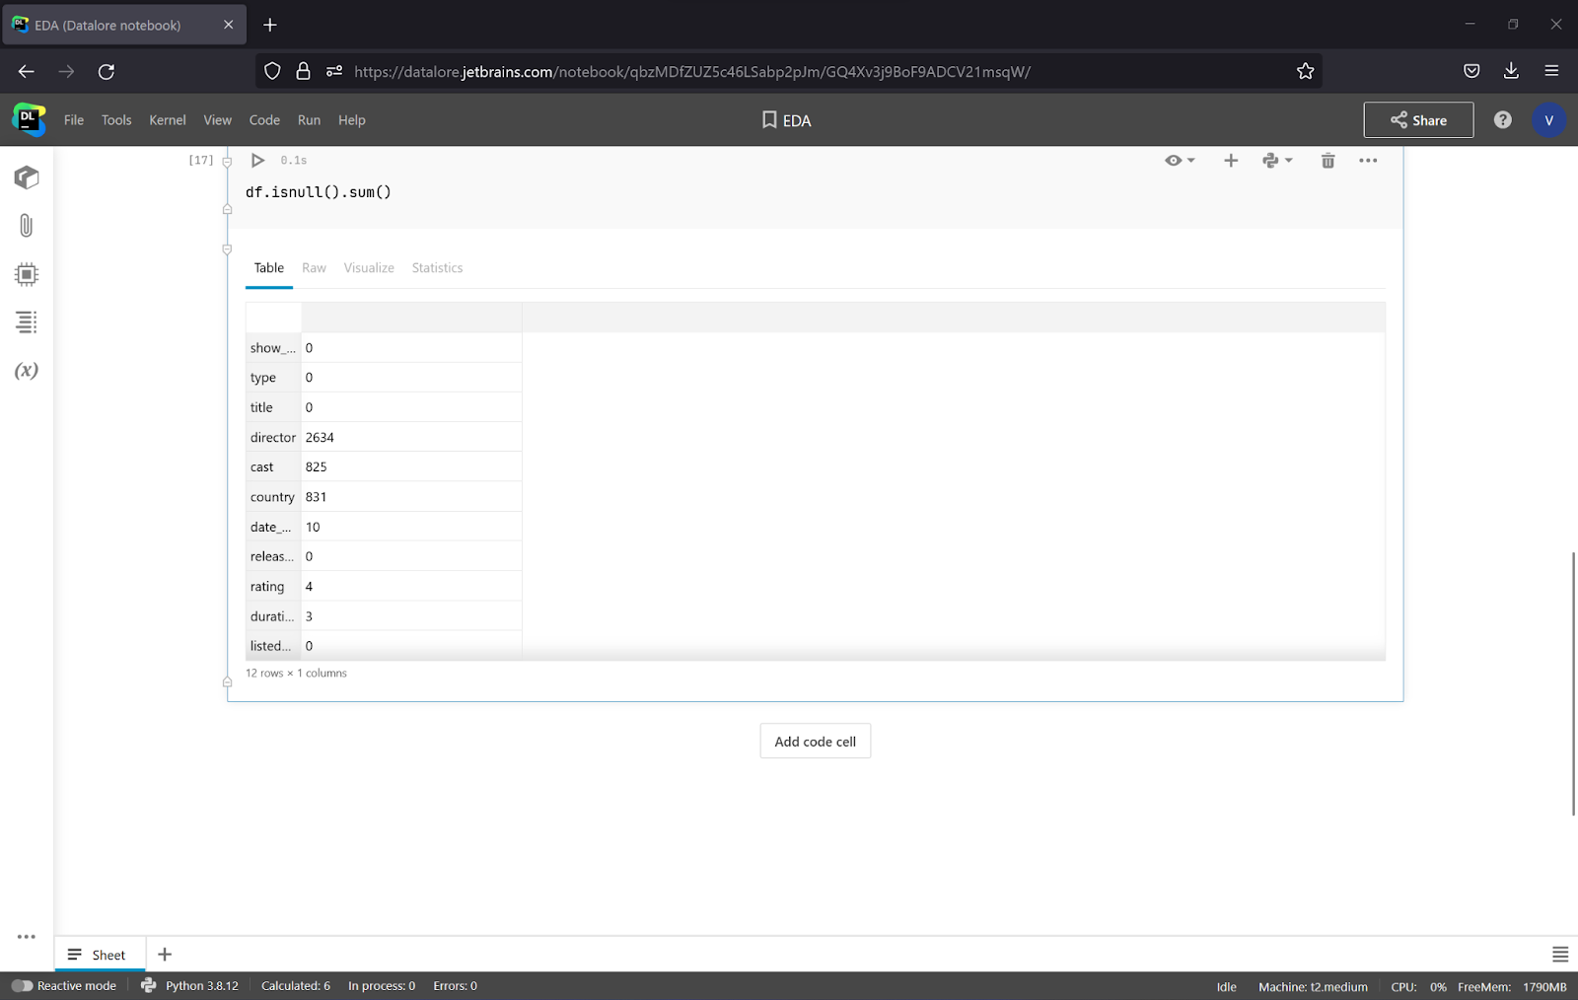Viewport: 1578px width, 1000px height.
Task: Add new cell with plus icon
Action: coord(1231,160)
